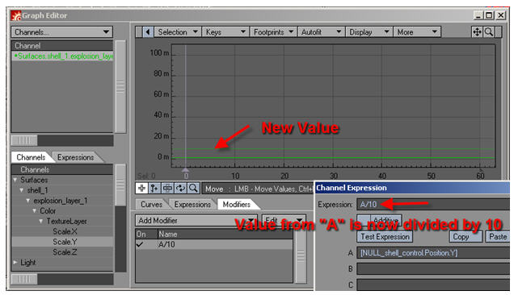Switch to the Curves tab
The height and width of the screenshot is (295, 514).
151,205
